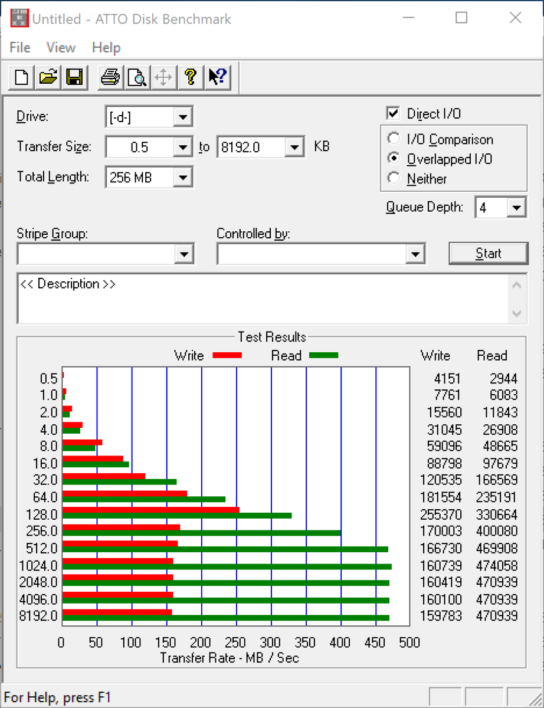Click the Print toolbar icon
Viewport: 544px width, 708px height.
[x=110, y=77]
